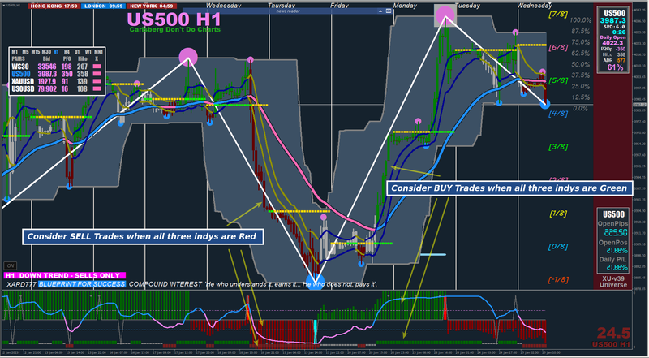Open the WS30 pair from dashboard
This screenshot has height=358, width=649.
click(x=20, y=67)
